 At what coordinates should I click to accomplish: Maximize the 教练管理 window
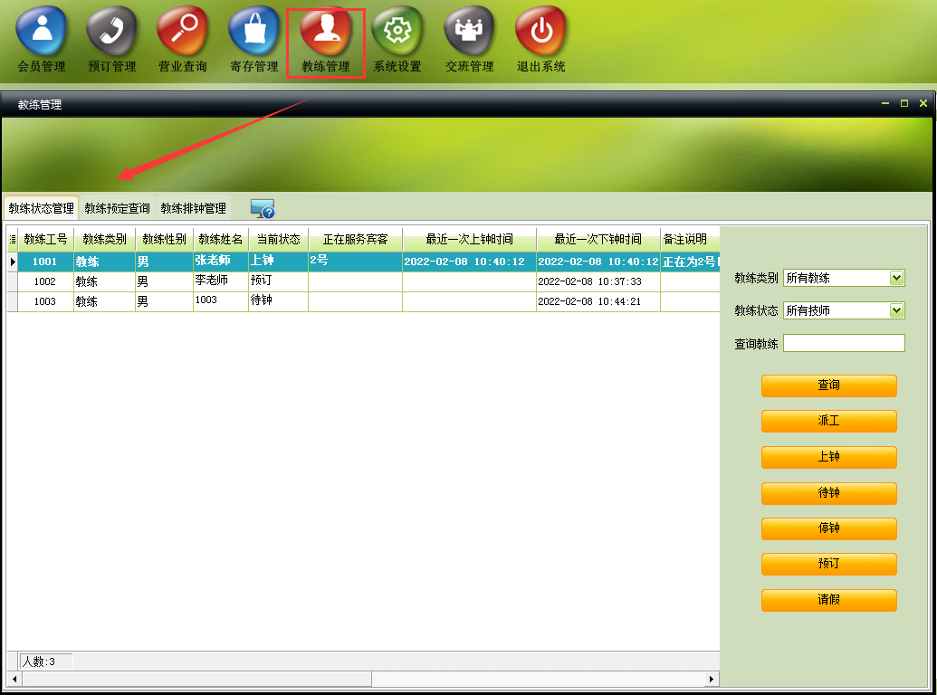tap(904, 104)
